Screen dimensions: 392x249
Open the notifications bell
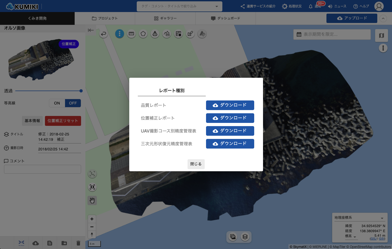(311, 6)
